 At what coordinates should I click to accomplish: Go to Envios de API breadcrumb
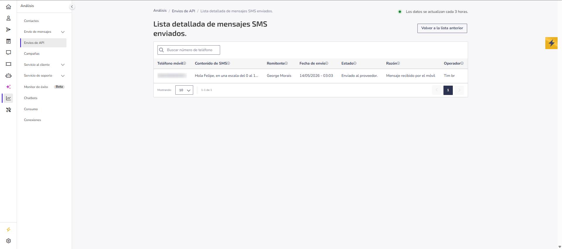184,11
